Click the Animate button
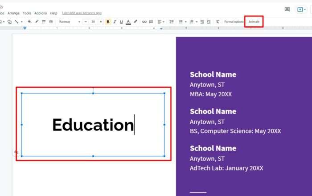The image size is (312, 196). [x=254, y=22]
